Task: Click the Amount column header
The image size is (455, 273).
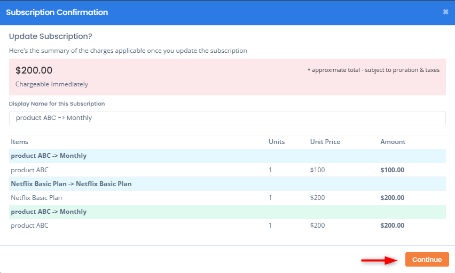Action: (393, 142)
